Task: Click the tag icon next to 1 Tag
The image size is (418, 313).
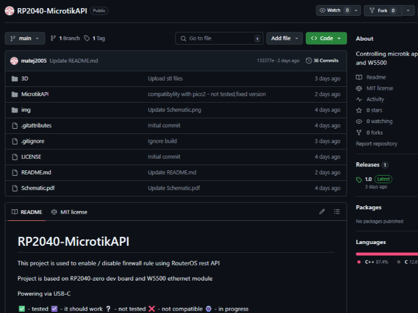Action: click(x=87, y=38)
